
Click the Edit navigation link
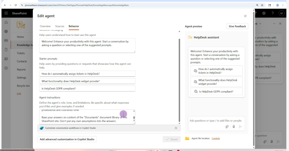point(19,94)
